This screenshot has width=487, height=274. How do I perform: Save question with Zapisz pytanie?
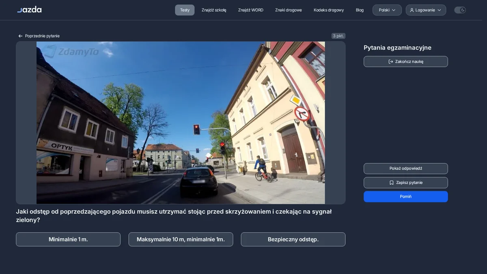point(406,183)
